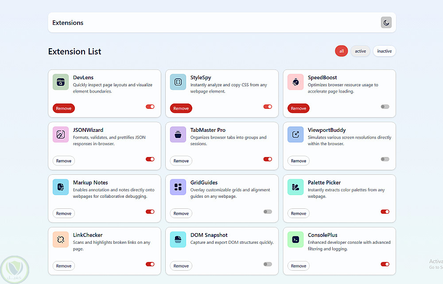Click the JSONWizard extension icon
The width and height of the screenshot is (443, 284).
(x=61, y=134)
